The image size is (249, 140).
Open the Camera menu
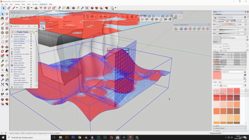[17, 4]
